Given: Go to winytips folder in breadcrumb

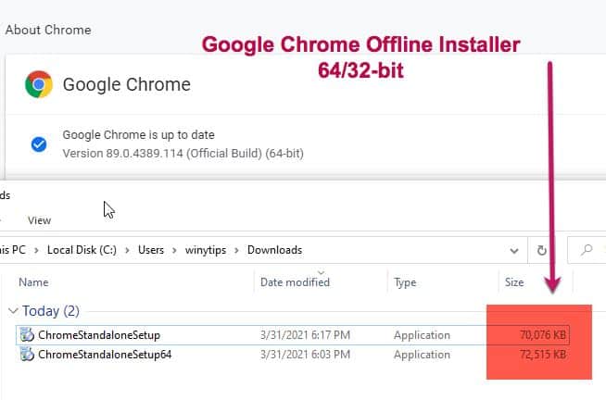Looking at the screenshot, I should click(x=205, y=250).
